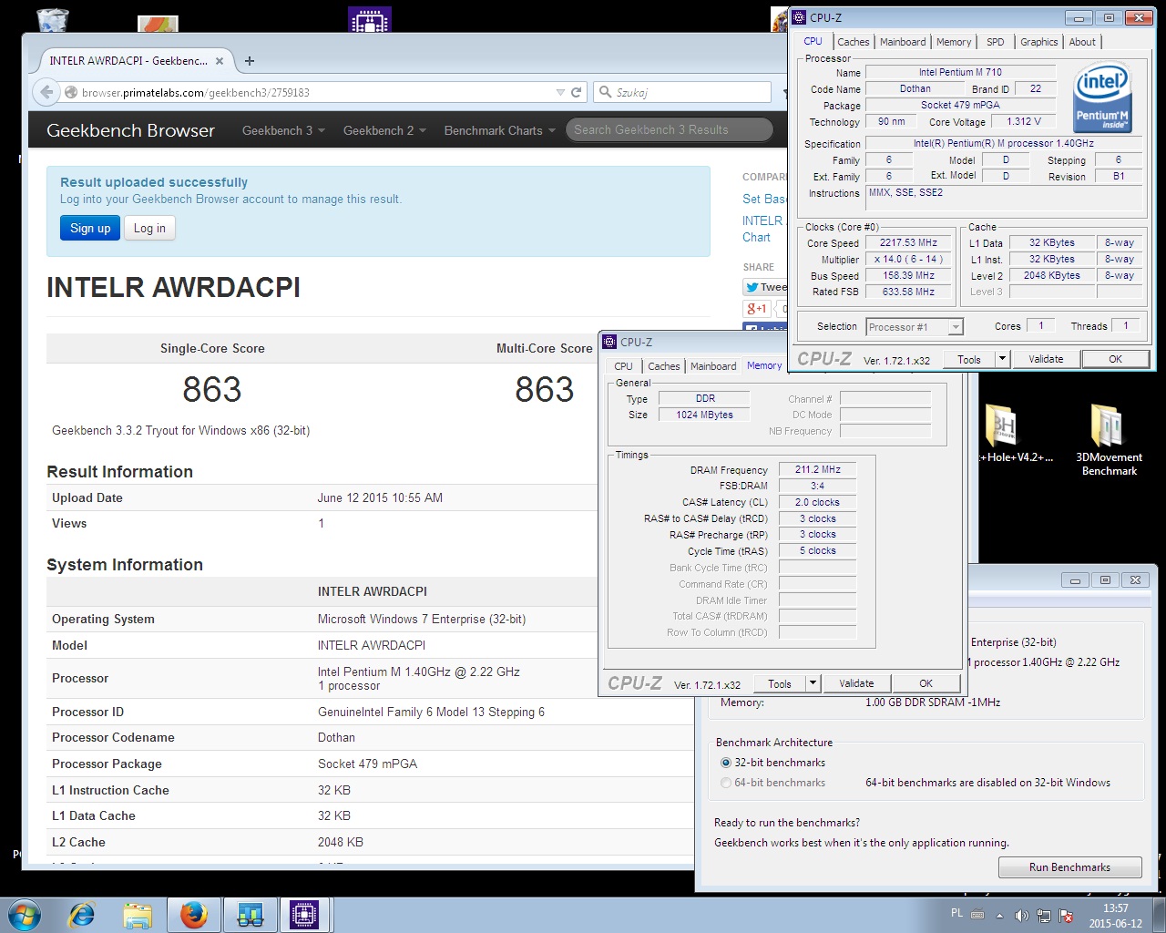The width and height of the screenshot is (1166, 933).
Task: Switch to Geekbench in the taskbar
Action: (x=250, y=915)
